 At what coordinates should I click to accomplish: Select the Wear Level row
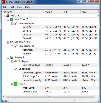coord(60,88)
